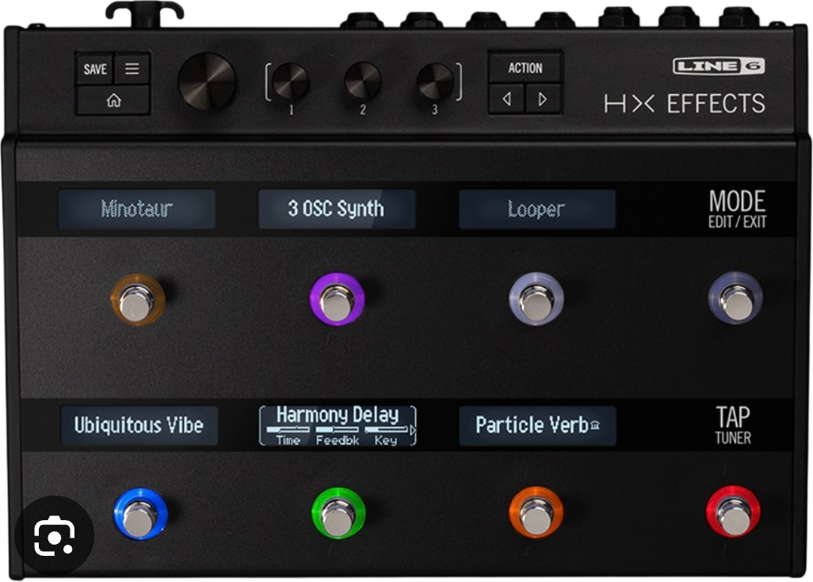
Task: Click parameter knob 1
Action: tap(290, 82)
